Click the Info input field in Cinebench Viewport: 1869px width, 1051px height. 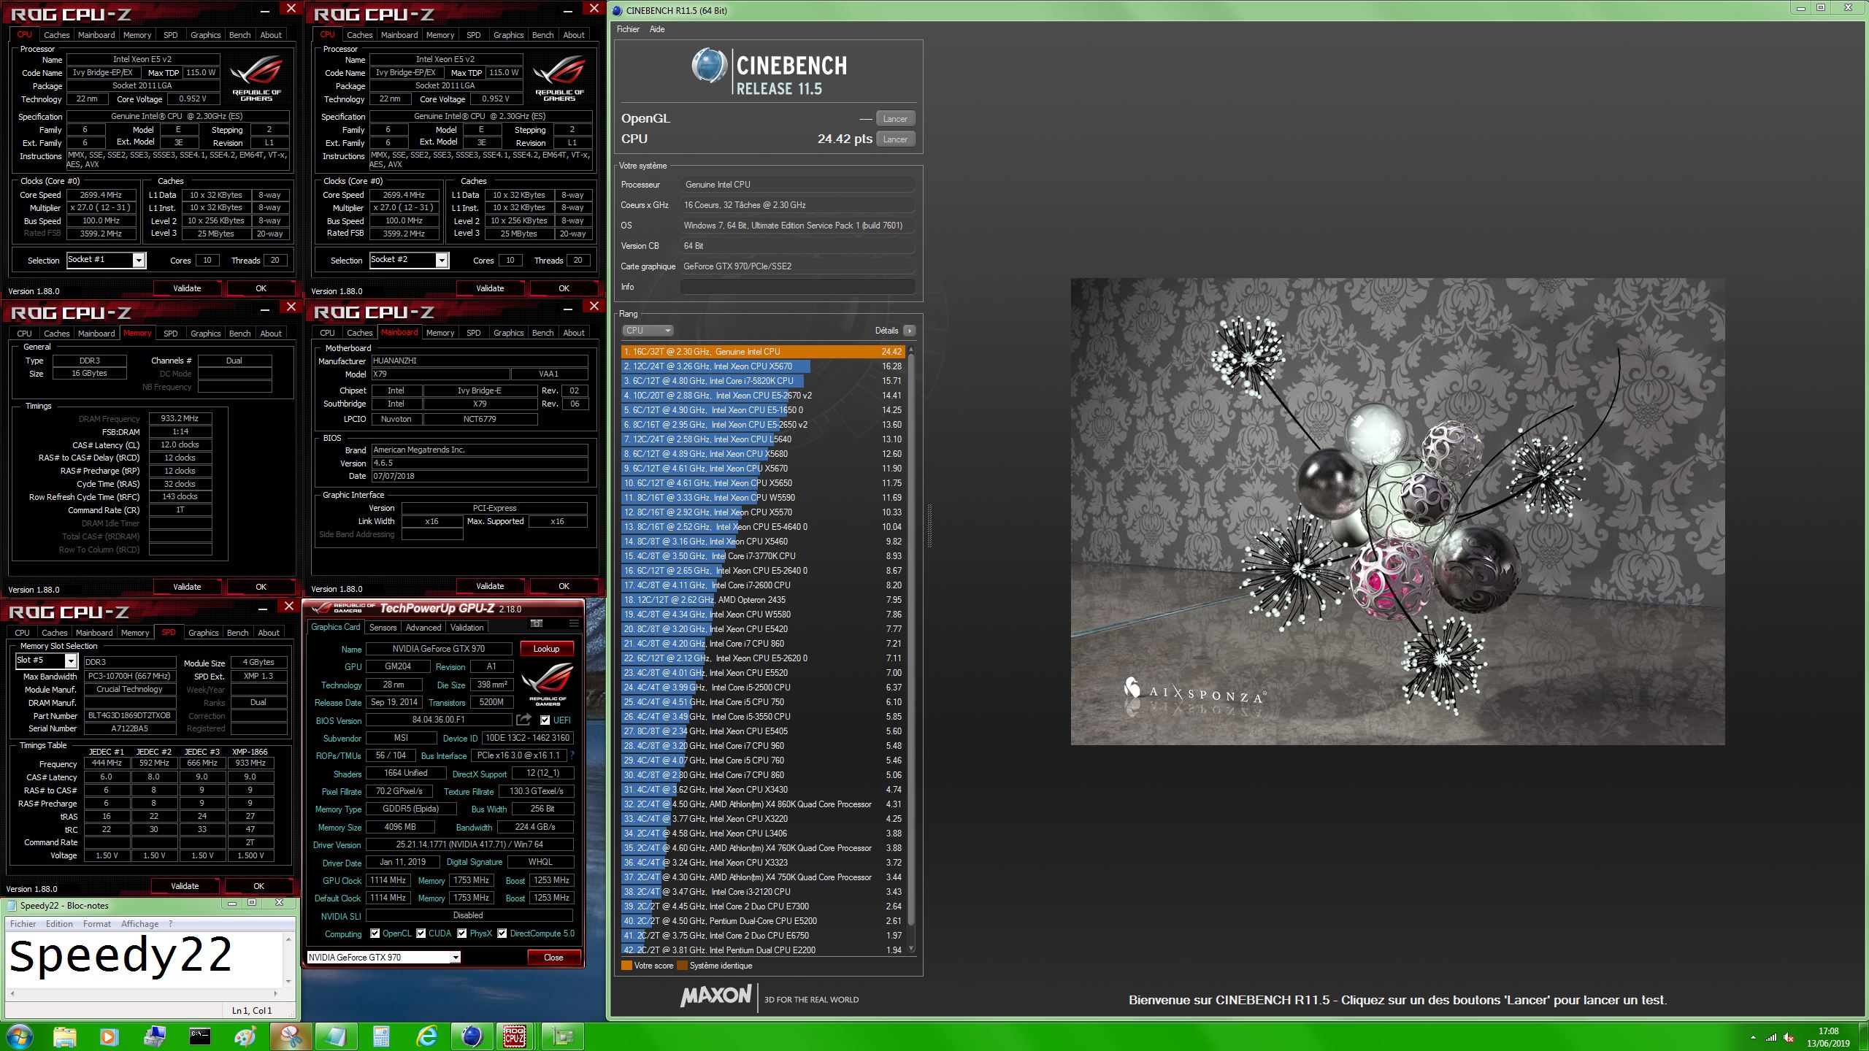coord(797,287)
